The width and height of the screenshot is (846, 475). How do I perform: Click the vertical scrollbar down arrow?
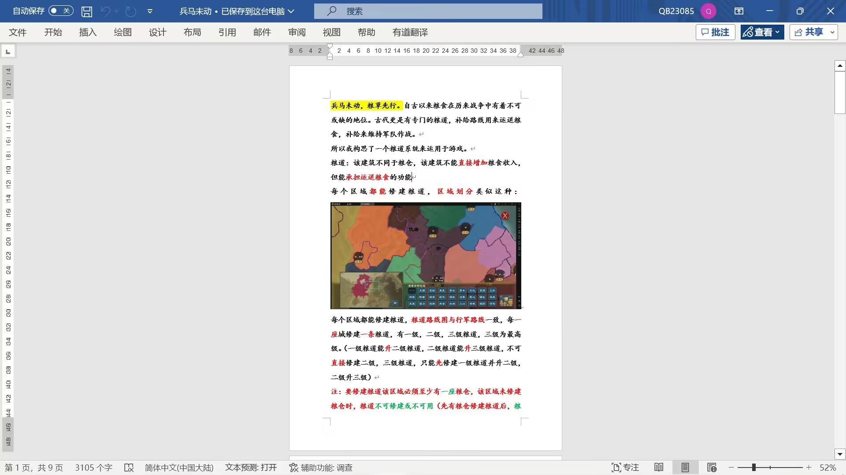coord(840,454)
